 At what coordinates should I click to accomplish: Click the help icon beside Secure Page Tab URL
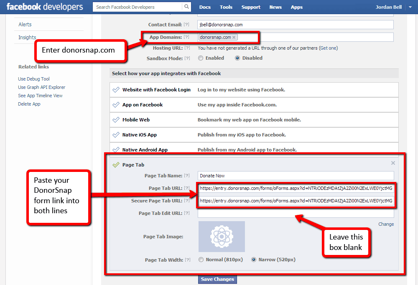pos(187,201)
